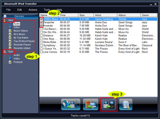The image size is (160, 119).
Task: Click the Podcast icon under Sun
Action: pos(10,62)
